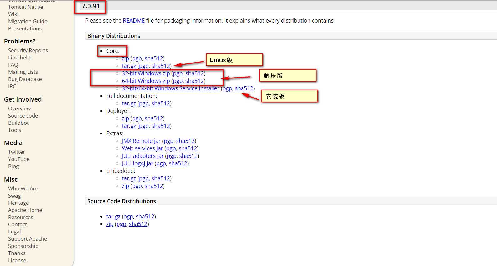Image resolution: width=497 pixels, height=266 pixels.
Task: Open the Get Involved Overview link
Action: [19, 108]
